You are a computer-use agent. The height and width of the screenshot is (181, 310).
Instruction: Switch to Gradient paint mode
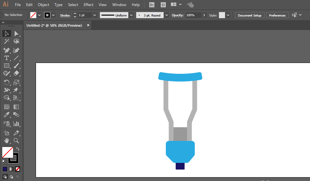tap(11, 169)
